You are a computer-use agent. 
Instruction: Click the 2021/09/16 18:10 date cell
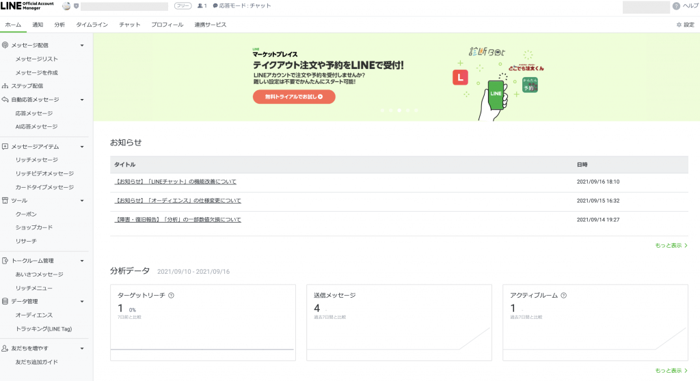(597, 182)
